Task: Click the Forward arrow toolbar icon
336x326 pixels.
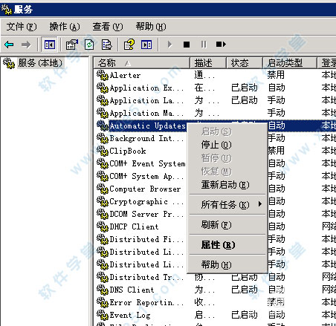Action: tap(26, 45)
